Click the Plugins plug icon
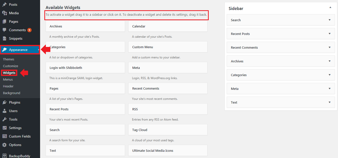The width and height of the screenshot is (338, 158). (x=5, y=102)
